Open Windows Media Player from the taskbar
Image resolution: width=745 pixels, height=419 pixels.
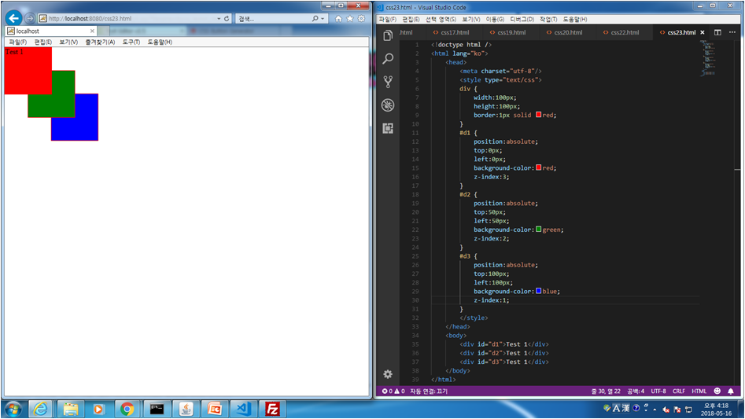98,409
